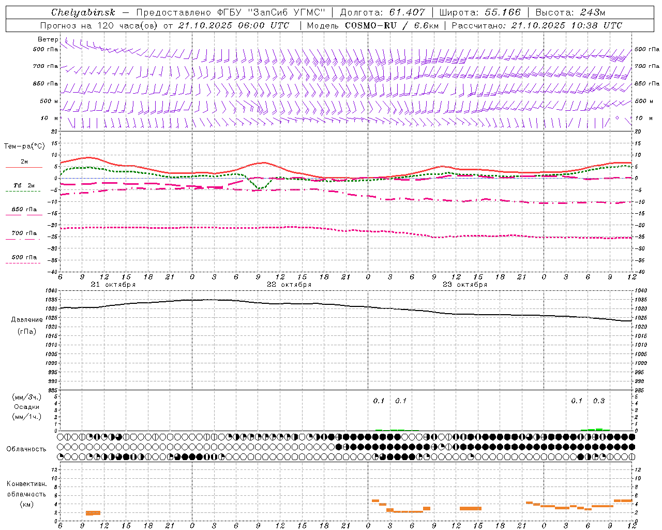Click the '22 октября' date label
This screenshot has height=530, width=662.
pos(289,285)
